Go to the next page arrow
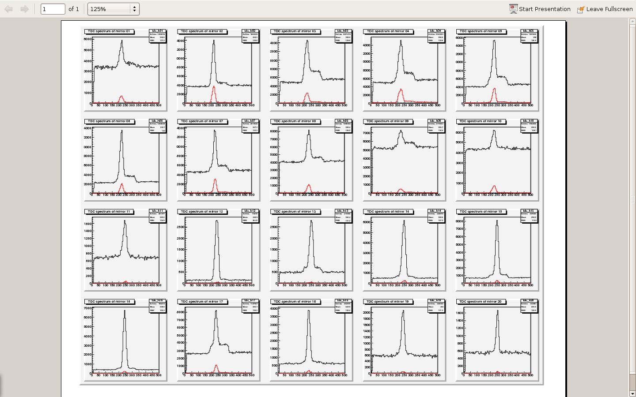This screenshot has width=636, height=397. pos(25,9)
